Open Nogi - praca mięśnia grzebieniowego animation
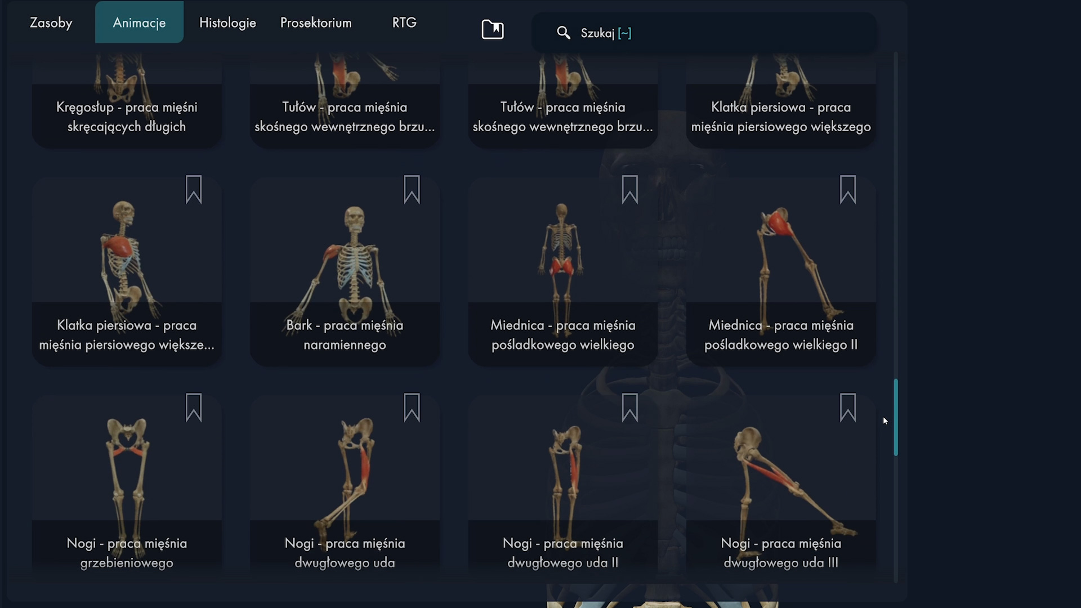1081x608 pixels. point(127,485)
